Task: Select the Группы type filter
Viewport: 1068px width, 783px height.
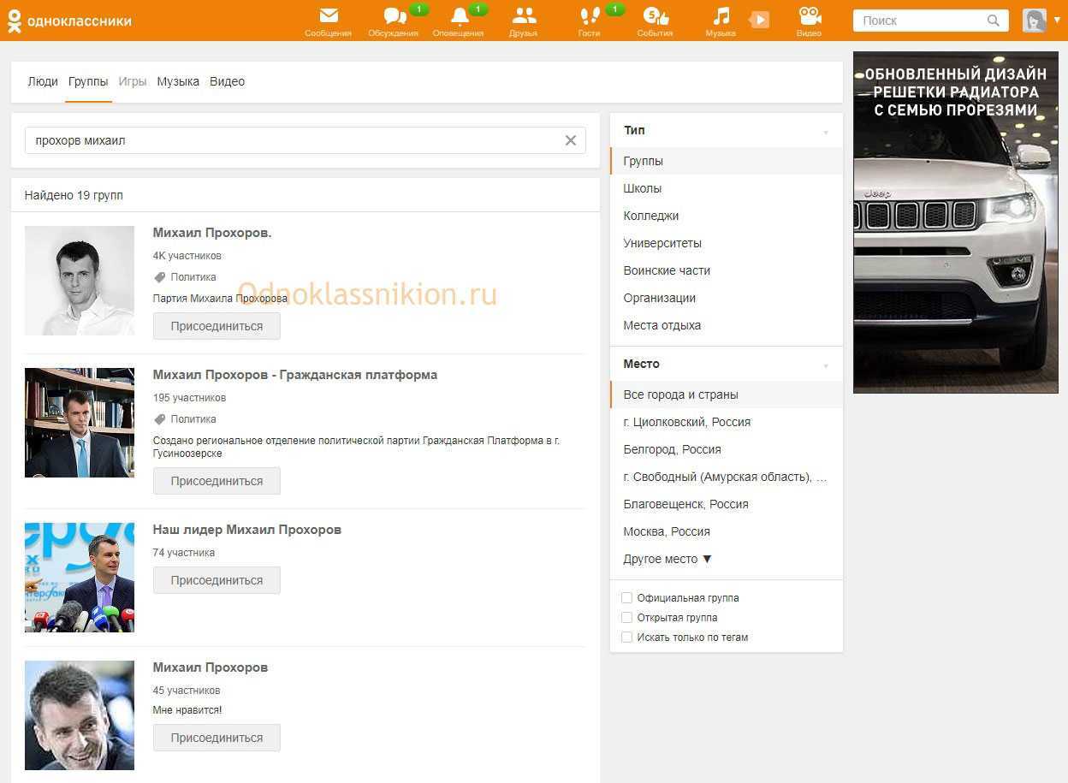Action: pos(727,161)
